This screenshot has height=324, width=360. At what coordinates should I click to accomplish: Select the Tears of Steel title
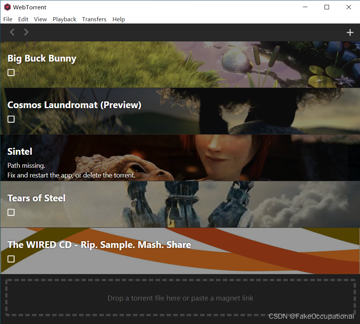[37, 198]
